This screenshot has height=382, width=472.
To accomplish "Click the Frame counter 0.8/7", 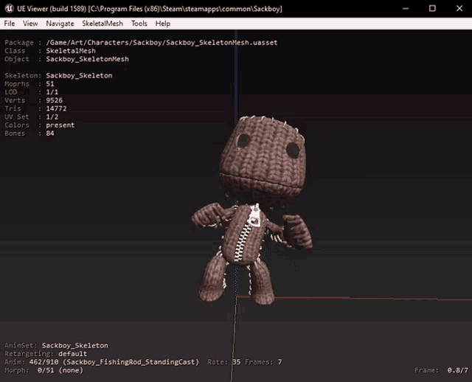I will pyautogui.click(x=458, y=370).
